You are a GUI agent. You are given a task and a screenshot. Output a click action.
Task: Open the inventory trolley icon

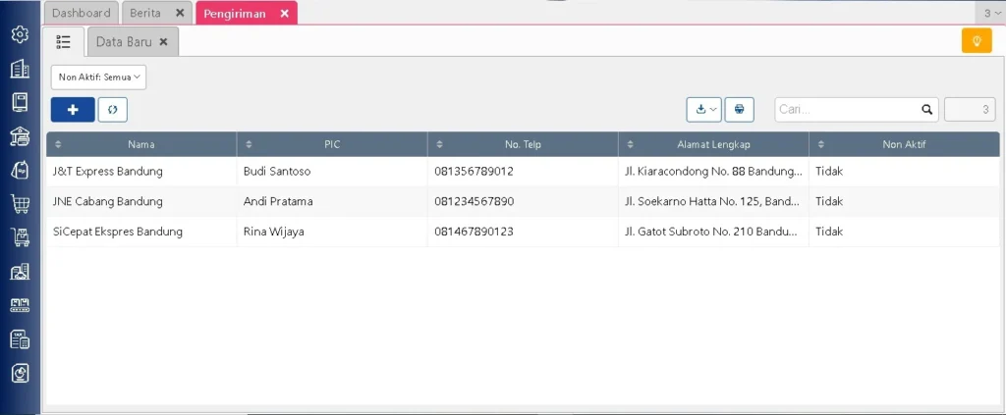pos(21,237)
